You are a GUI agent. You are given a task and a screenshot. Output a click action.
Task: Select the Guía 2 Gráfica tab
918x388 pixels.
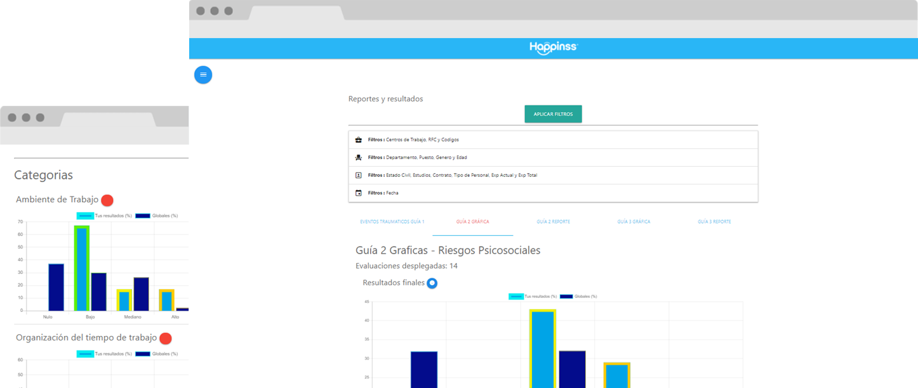coord(472,222)
